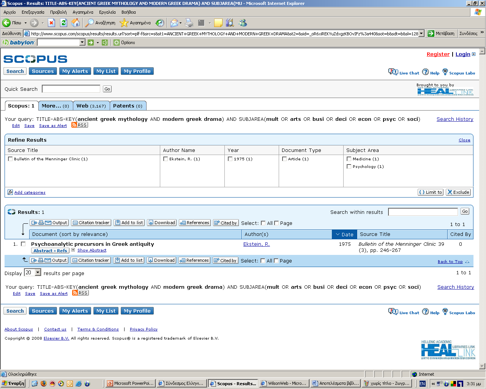Open the Αναζήτηση search toolbar button
486x389 pixels.
(100, 23)
